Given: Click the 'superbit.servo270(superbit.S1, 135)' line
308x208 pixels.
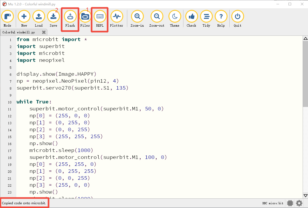Looking at the screenshot, I should pos(72,88).
